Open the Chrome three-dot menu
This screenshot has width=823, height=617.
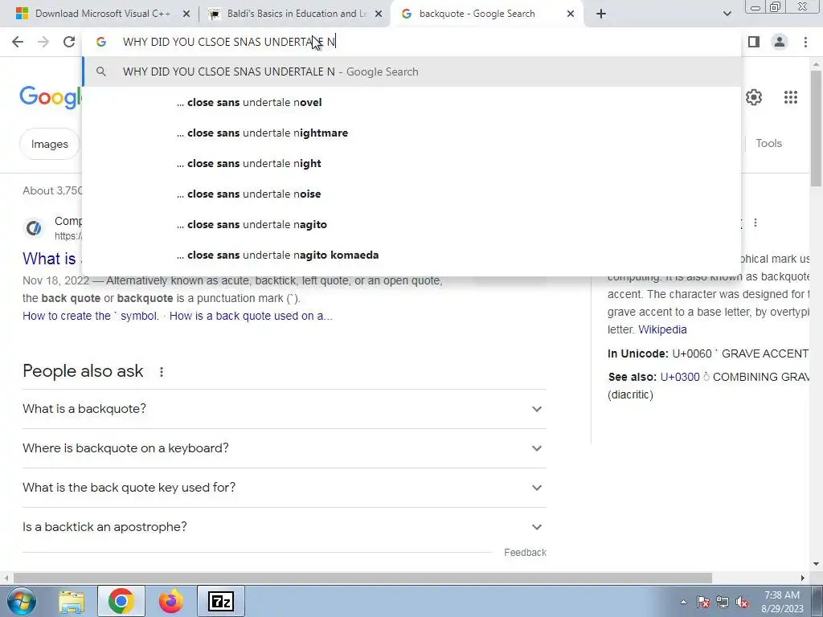point(805,42)
